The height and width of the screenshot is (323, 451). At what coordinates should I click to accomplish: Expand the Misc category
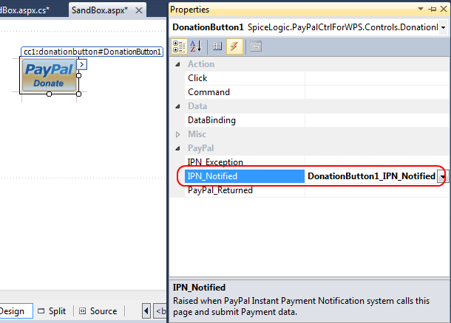tap(177, 134)
